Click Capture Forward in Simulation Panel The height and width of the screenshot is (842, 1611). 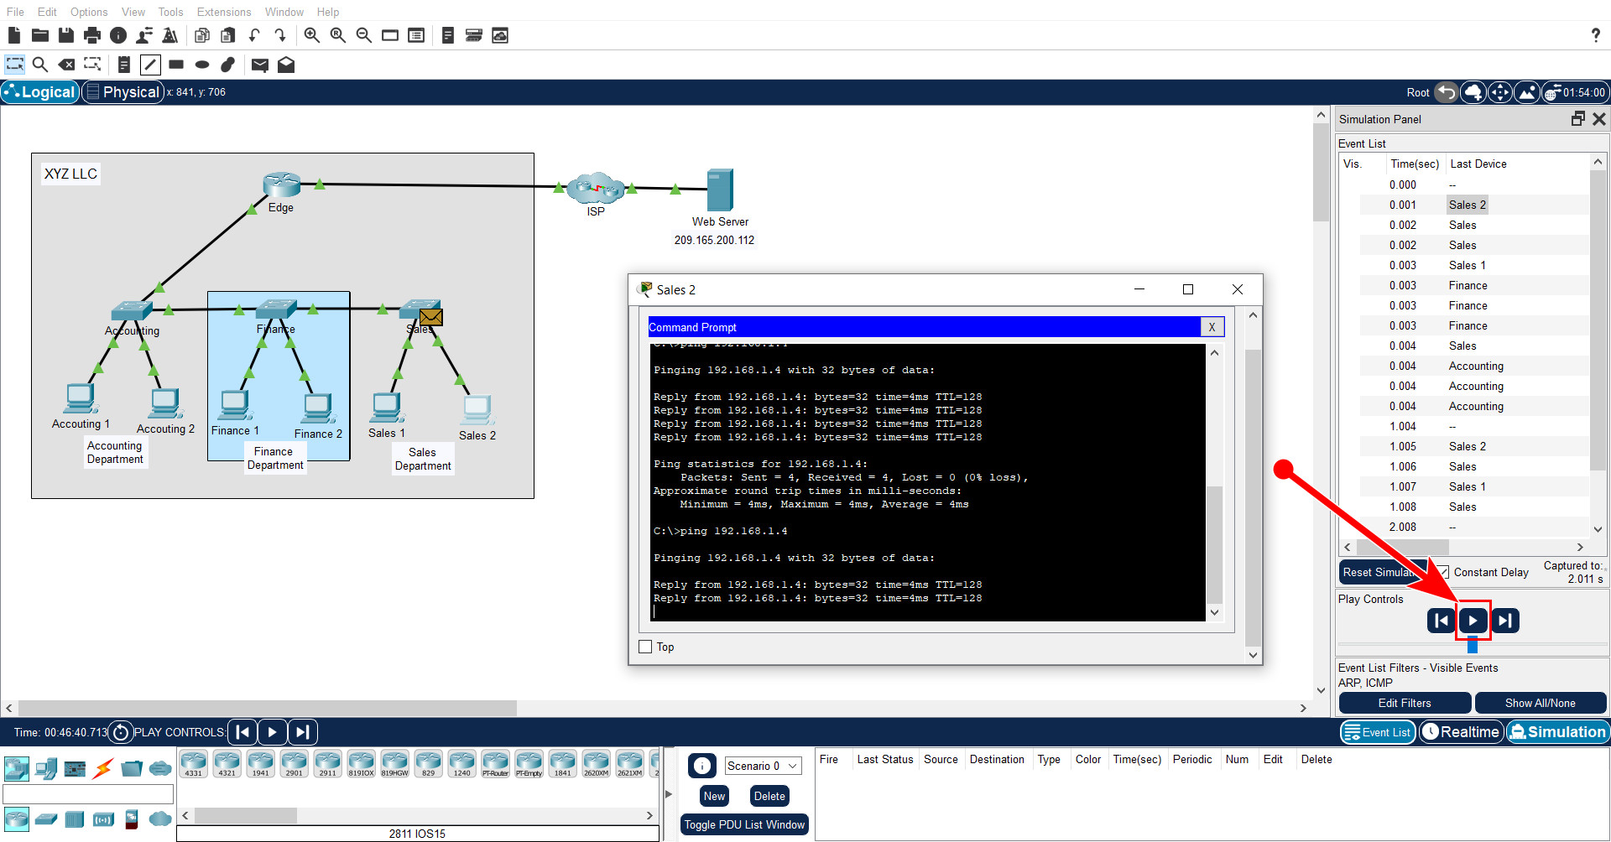1505,621
